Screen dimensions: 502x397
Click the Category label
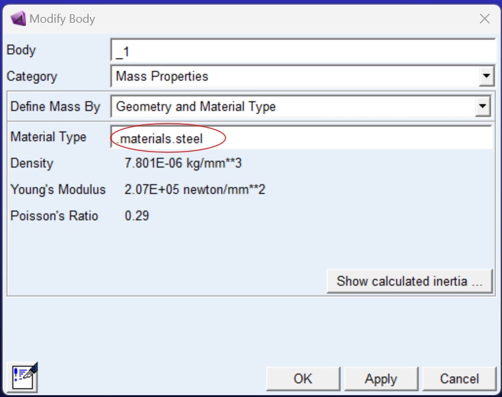click(x=32, y=76)
